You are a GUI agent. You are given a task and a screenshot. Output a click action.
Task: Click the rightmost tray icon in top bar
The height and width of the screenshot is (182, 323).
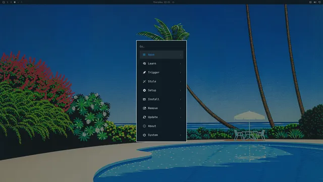pyautogui.click(x=319, y=2)
